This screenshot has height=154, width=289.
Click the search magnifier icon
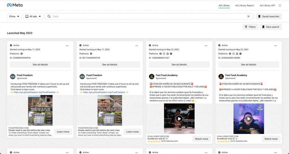(x=49, y=16)
